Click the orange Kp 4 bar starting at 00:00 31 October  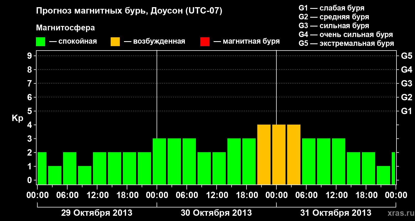point(279,154)
